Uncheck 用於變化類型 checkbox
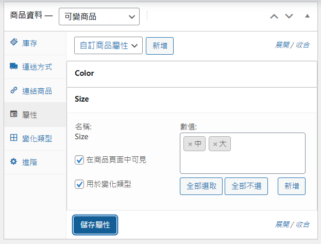Screen dimensions: 321x244 click(79, 184)
